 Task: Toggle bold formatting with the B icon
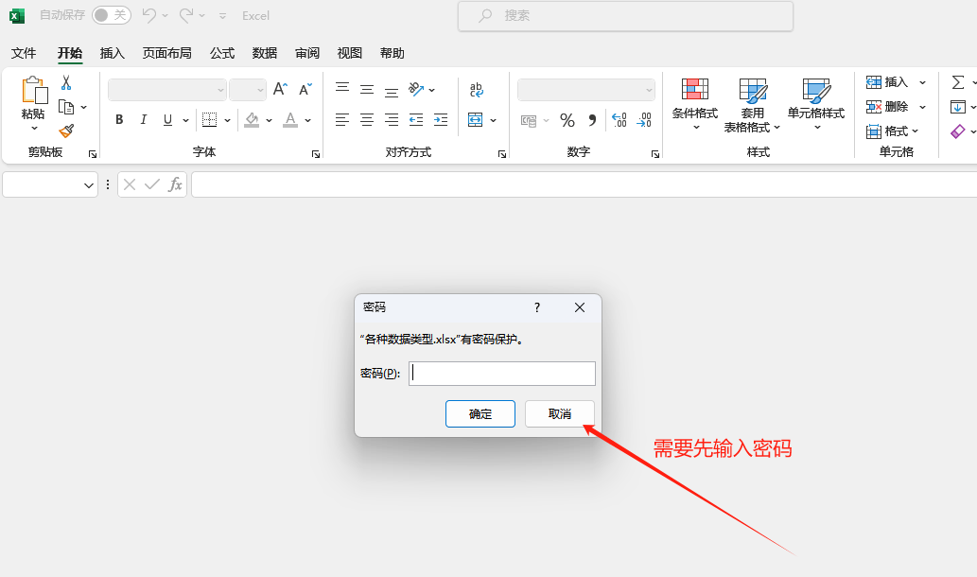(x=119, y=119)
